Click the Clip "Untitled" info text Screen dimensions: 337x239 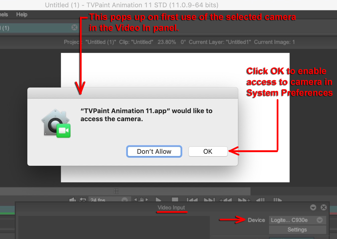(x=136, y=42)
